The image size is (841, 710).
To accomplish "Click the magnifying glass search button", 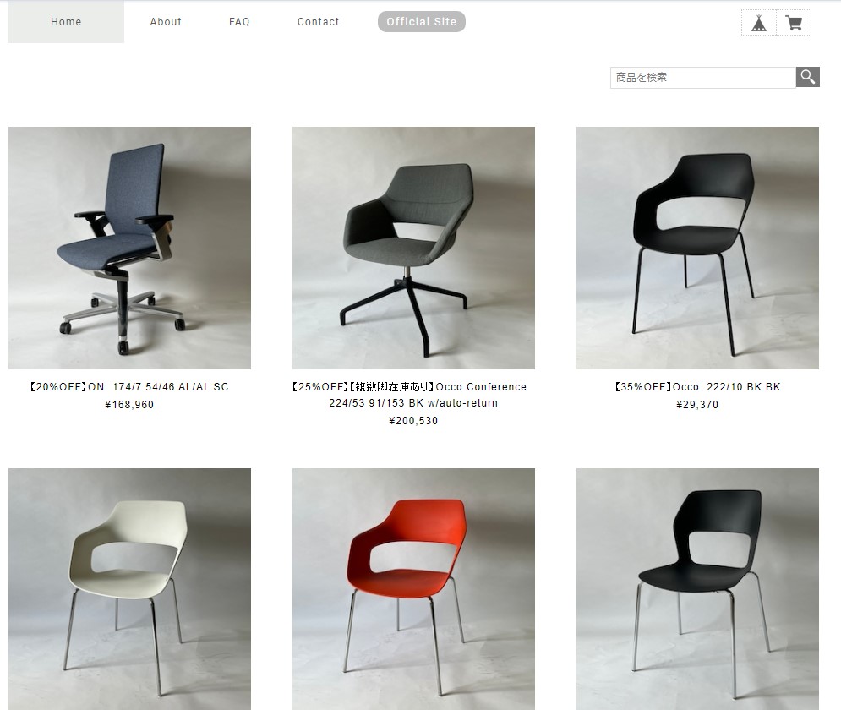I will pyautogui.click(x=808, y=77).
